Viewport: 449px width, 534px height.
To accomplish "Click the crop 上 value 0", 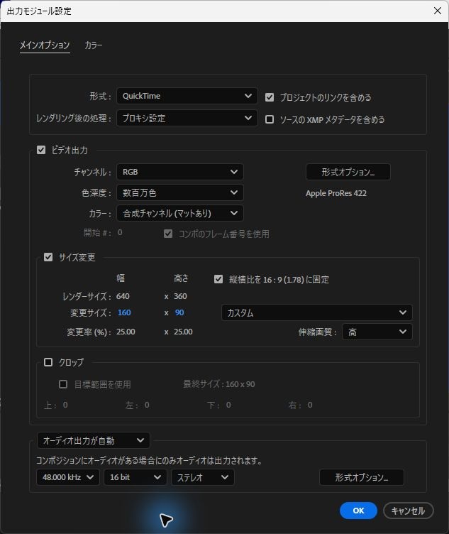I will 65,405.
